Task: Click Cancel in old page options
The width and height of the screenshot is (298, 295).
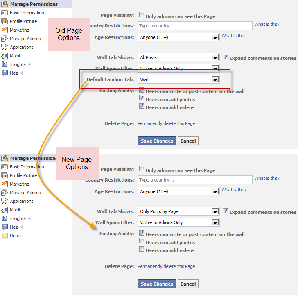Action: click(188, 141)
